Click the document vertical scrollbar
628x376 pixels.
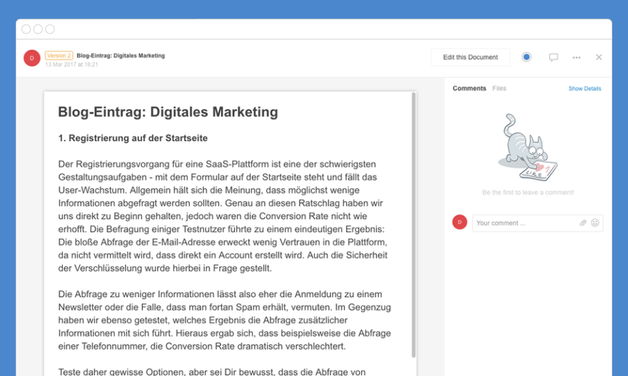(413, 225)
